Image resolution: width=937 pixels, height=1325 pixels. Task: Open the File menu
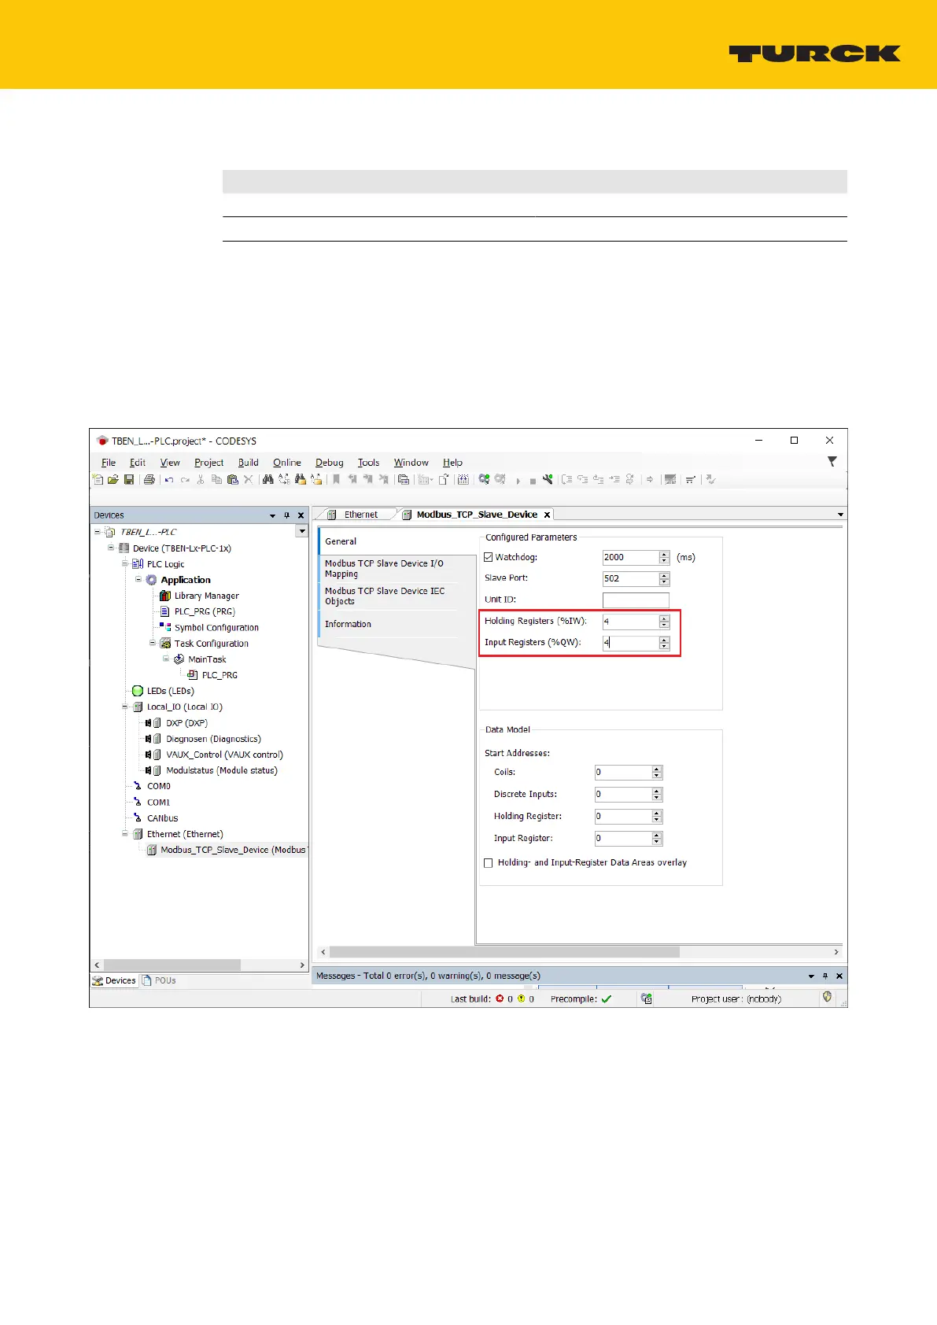[x=109, y=463]
